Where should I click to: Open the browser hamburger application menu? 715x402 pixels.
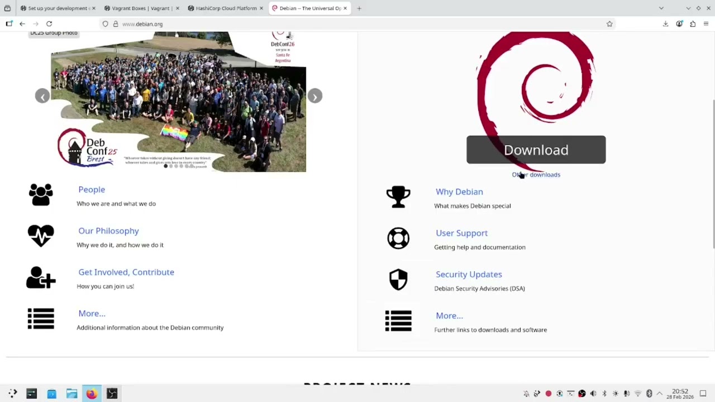706,24
